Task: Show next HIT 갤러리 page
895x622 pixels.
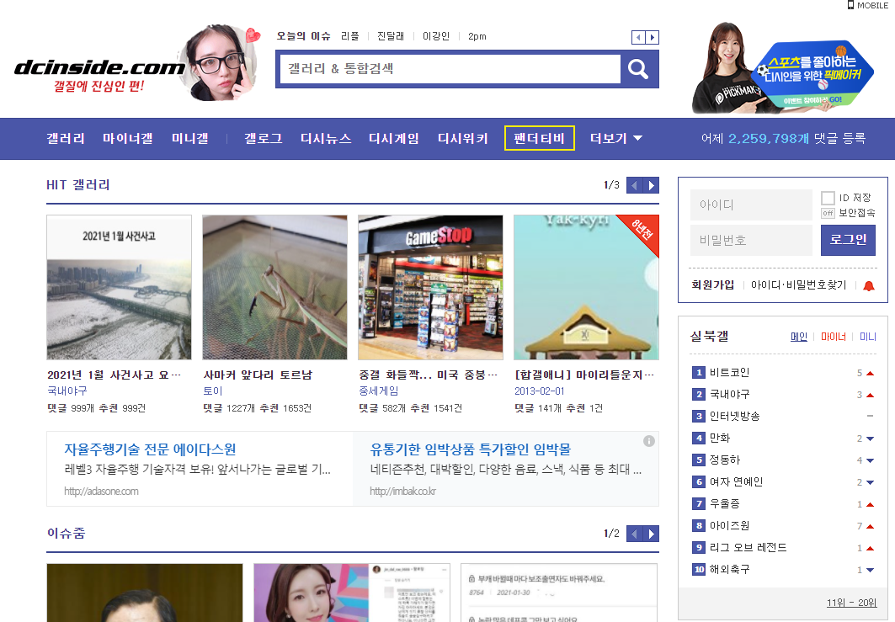Action: pyautogui.click(x=652, y=185)
